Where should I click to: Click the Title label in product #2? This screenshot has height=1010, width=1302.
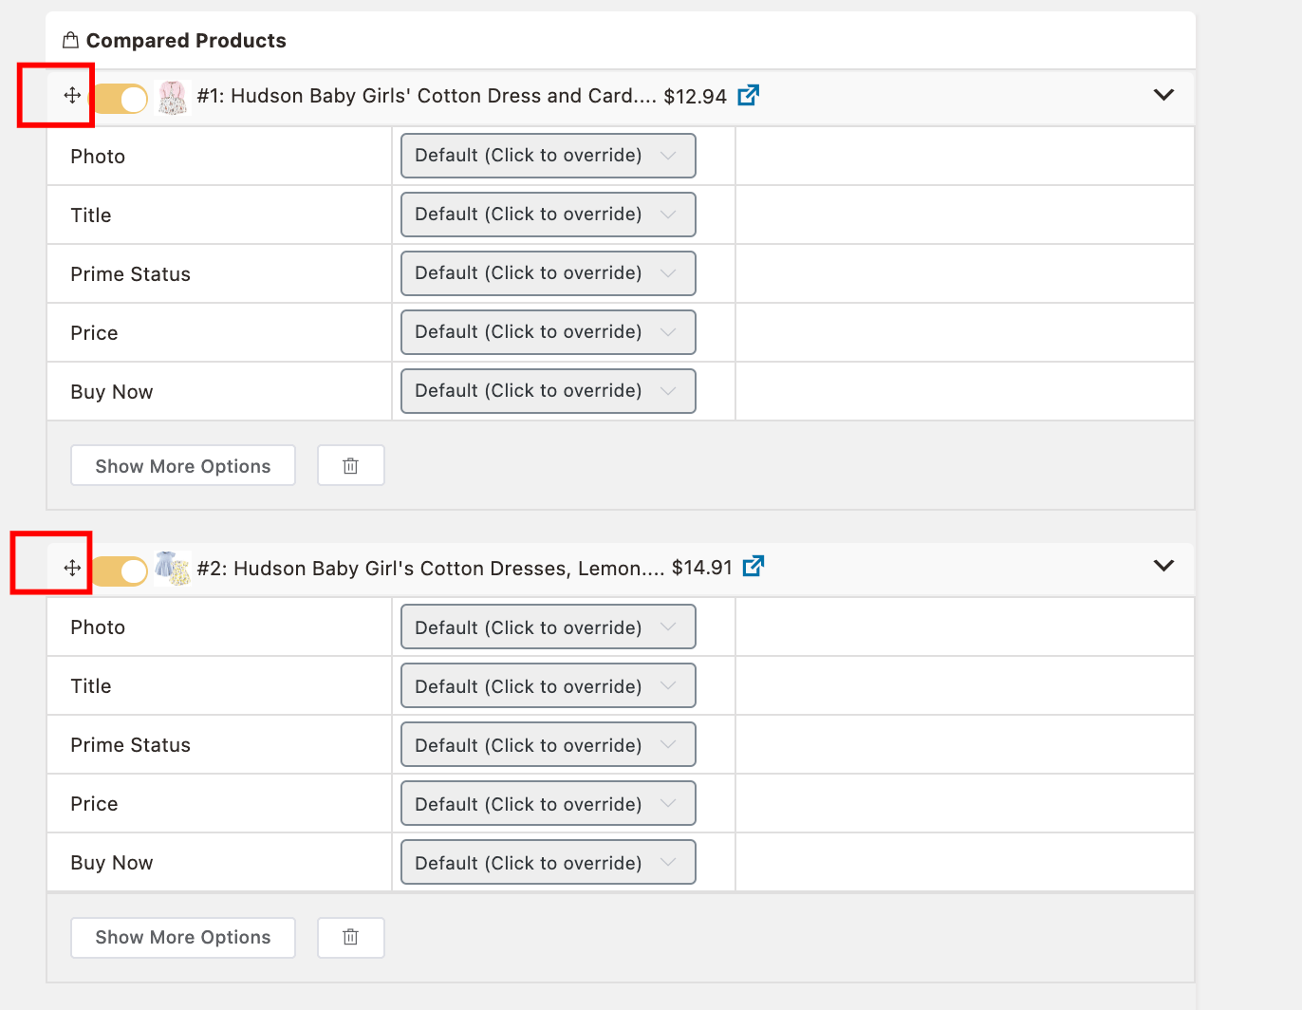pyautogui.click(x=91, y=686)
